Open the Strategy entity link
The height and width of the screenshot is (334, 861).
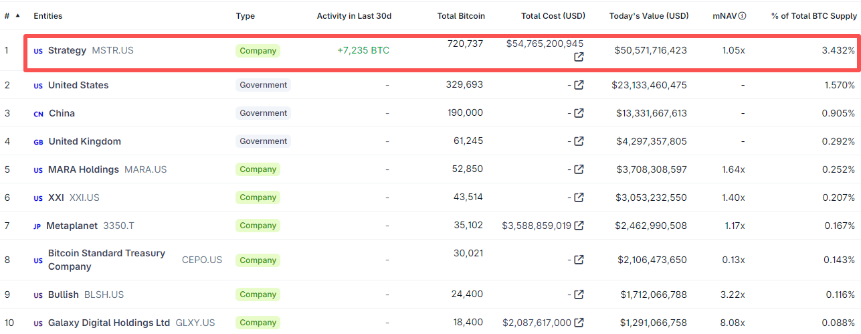67,50
